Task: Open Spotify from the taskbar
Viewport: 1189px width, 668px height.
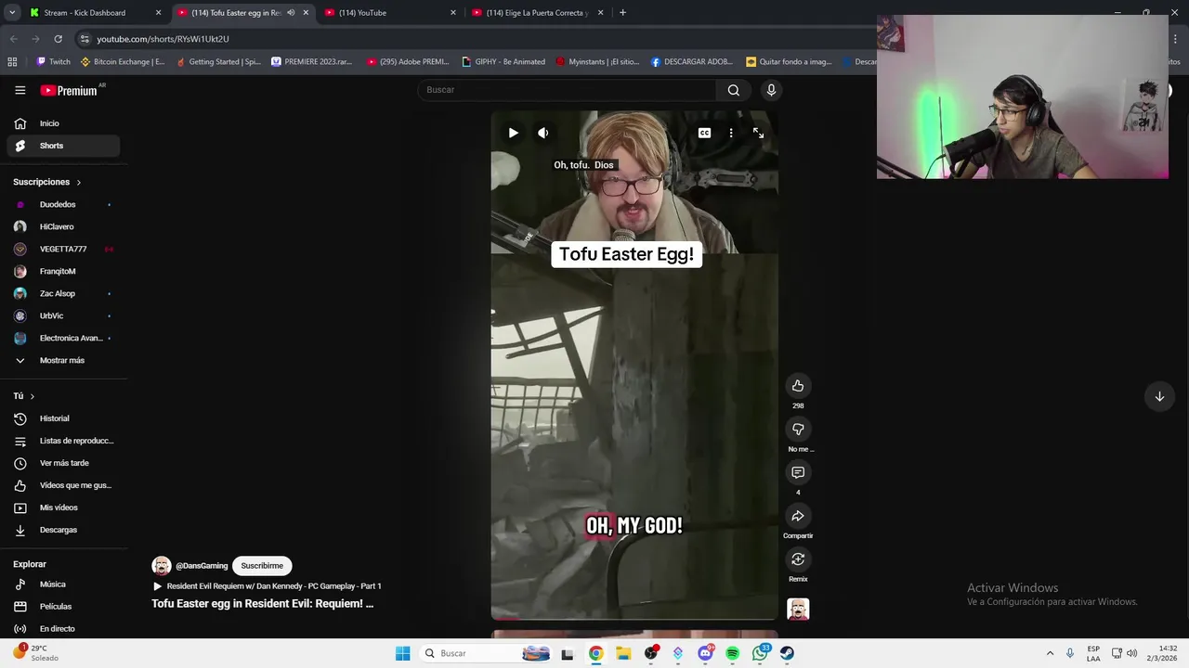Action: coord(732,653)
